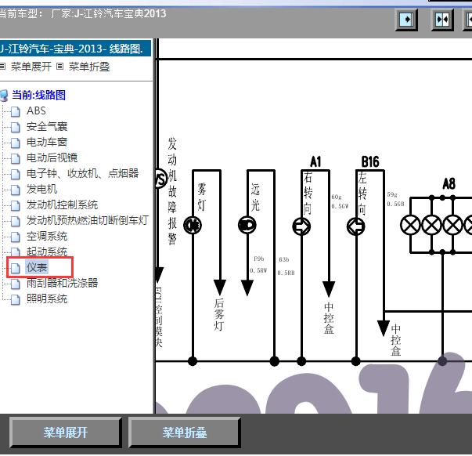The image size is (472, 456).
Task: Click the 安全气囊 document icon
Action: point(16,127)
